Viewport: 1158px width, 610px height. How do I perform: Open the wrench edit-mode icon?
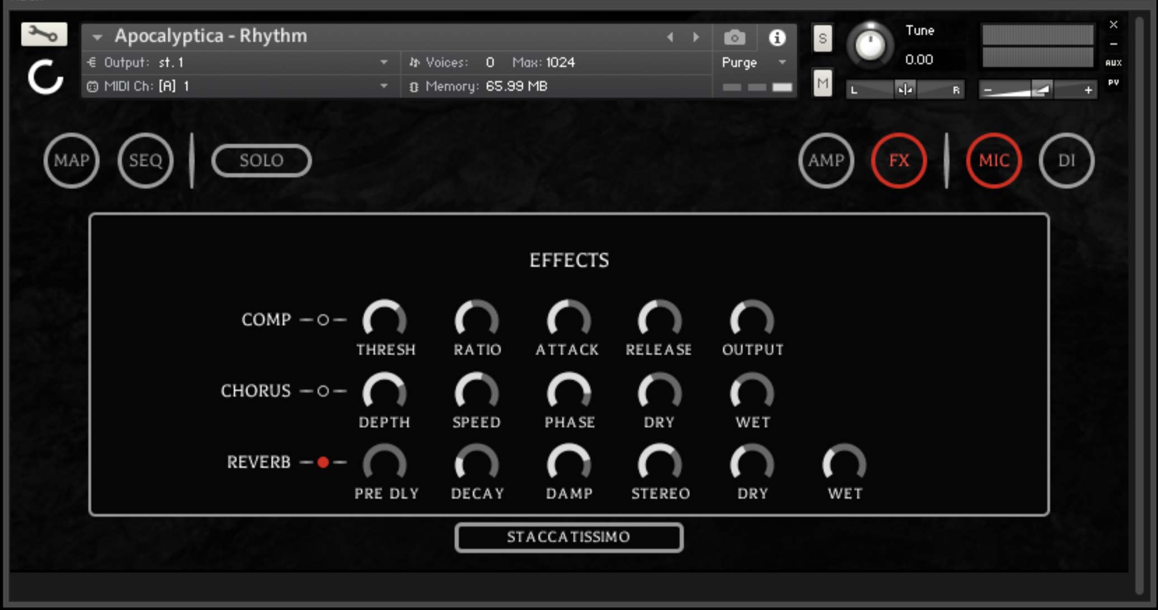point(44,35)
